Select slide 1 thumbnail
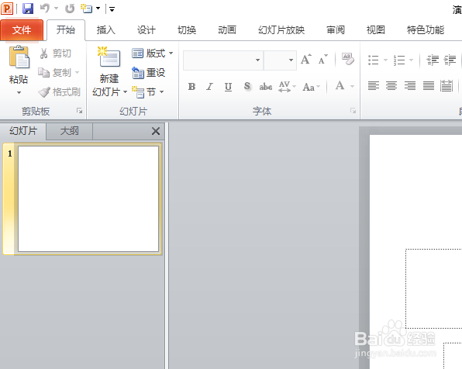This screenshot has width=462, height=369. (88, 199)
